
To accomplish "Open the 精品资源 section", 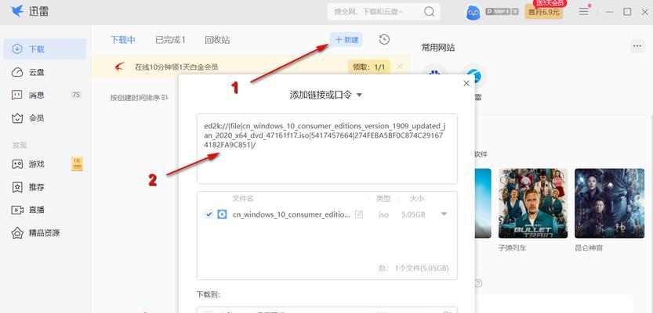I will (45, 232).
